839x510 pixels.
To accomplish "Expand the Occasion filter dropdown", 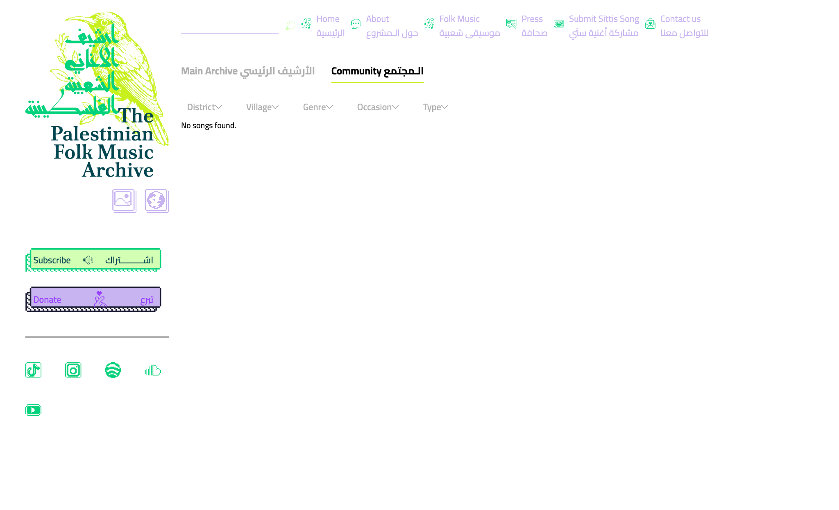I will 378,107.
